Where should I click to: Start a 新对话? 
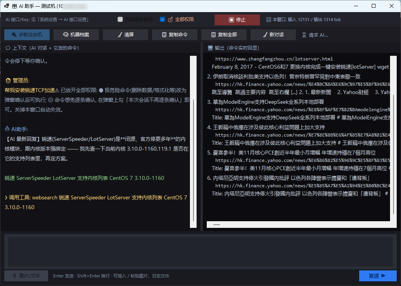(x=273, y=35)
